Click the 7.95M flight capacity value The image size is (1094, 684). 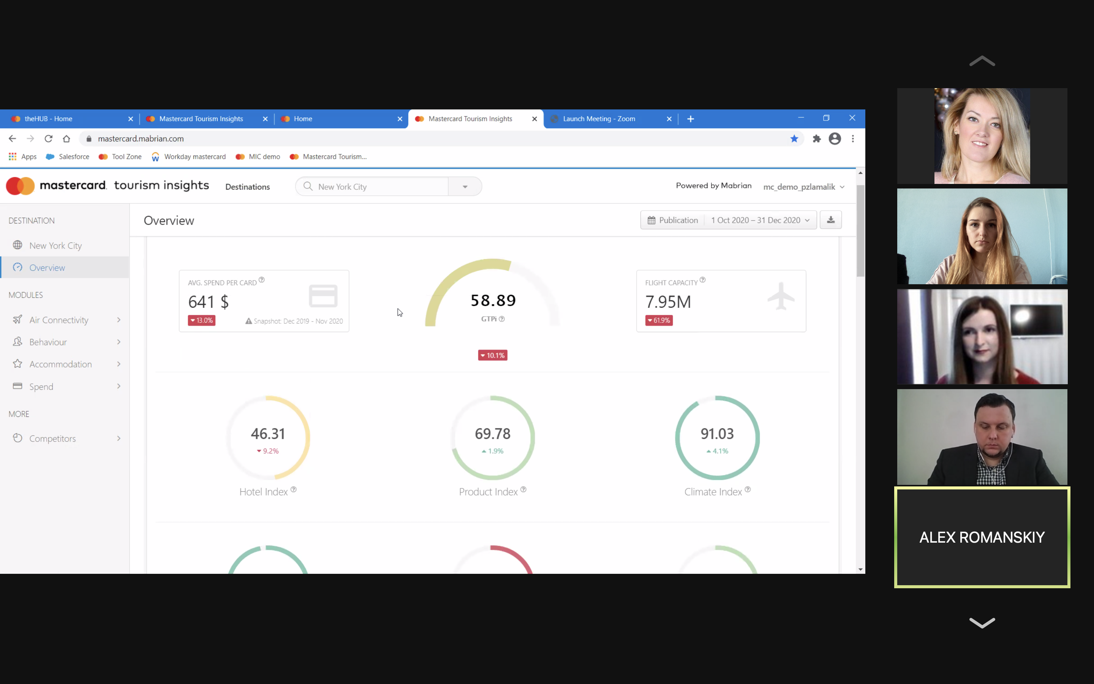(668, 302)
